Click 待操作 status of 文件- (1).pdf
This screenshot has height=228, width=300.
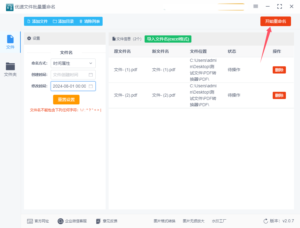pos(234,70)
